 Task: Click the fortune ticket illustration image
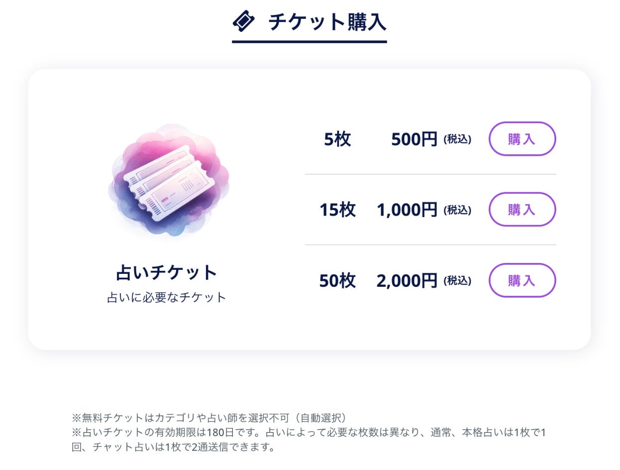point(168,180)
